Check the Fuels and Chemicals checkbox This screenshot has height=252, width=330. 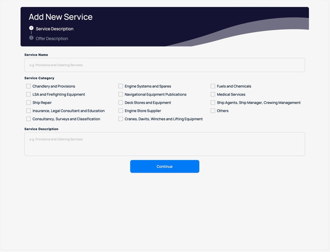[213, 86]
